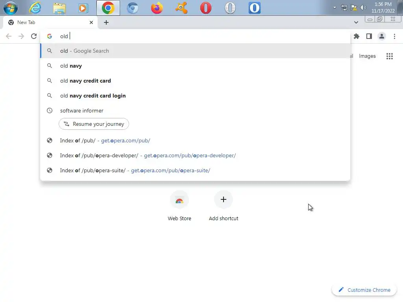Open the profile avatar menu
The width and height of the screenshot is (403, 302).
coord(382,36)
